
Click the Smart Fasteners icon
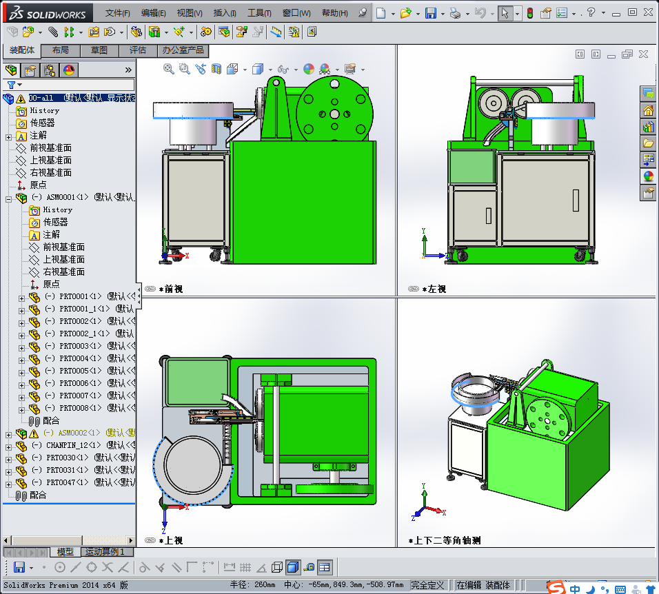pos(94,32)
